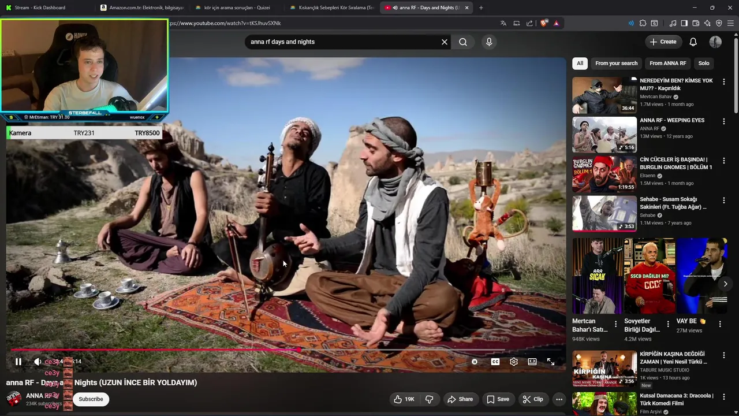Screen dimensions: 739x416
Task: Start voice search with the microphone icon
Action: pyautogui.click(x=489, y=42)
